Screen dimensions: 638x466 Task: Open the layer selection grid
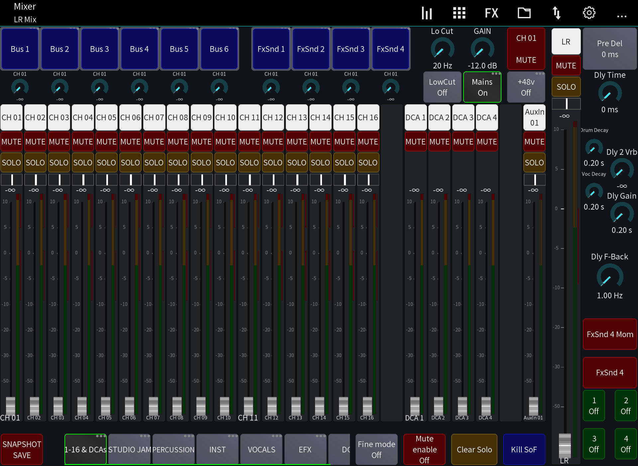point(459,13)
